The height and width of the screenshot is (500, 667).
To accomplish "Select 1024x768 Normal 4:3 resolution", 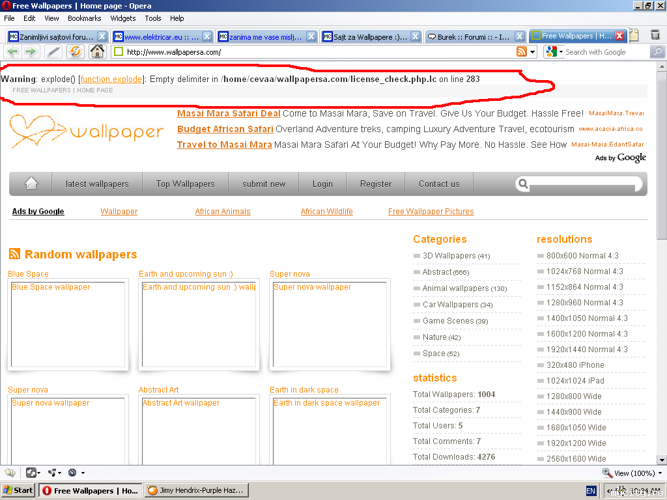I will click(x=584, y=271).
